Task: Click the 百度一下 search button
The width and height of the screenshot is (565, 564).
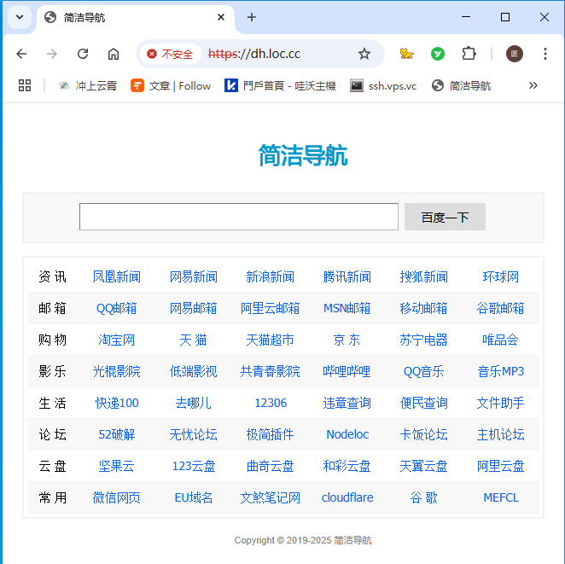Action: 445,217
